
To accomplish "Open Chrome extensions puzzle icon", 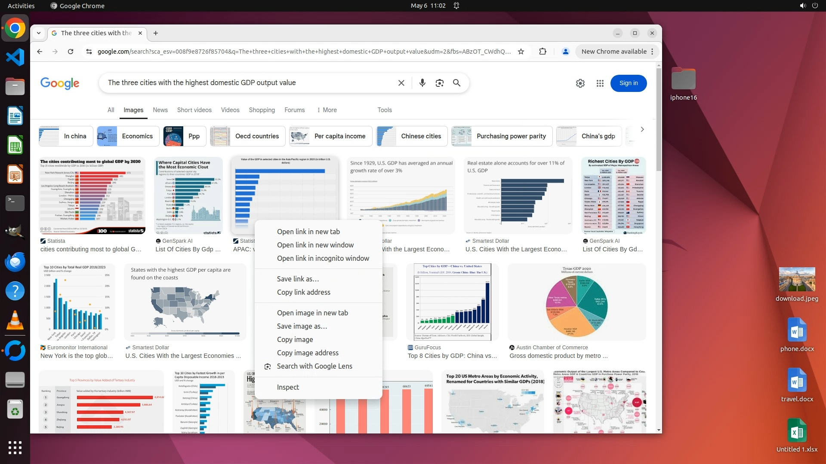I will pyautogui.click(x=542, y=52).
